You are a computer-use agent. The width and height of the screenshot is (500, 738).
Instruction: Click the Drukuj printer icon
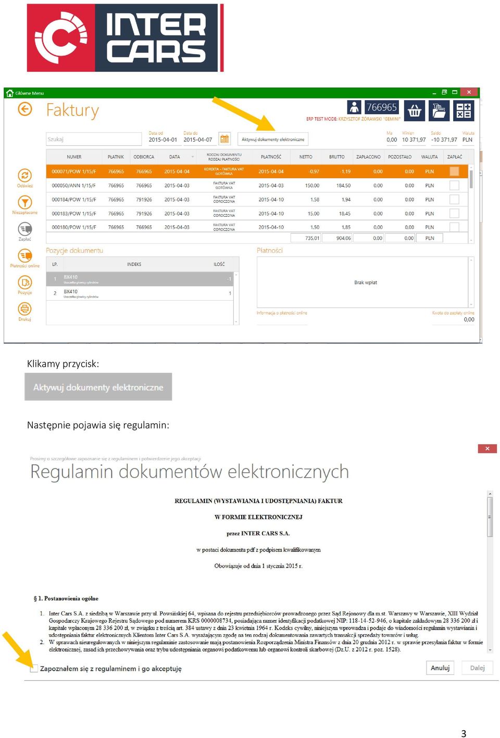point(24,309)
